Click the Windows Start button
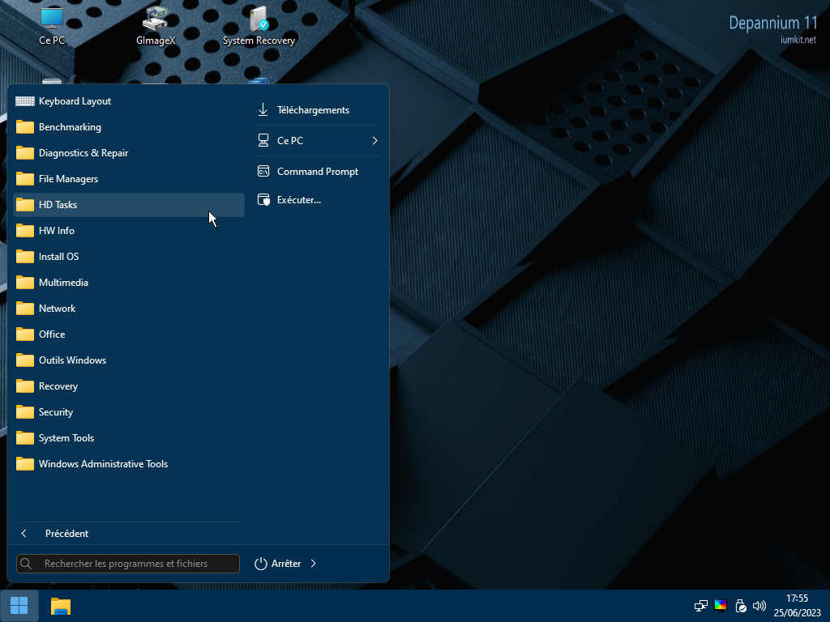The image size is (830, 622). pos(19,606)
